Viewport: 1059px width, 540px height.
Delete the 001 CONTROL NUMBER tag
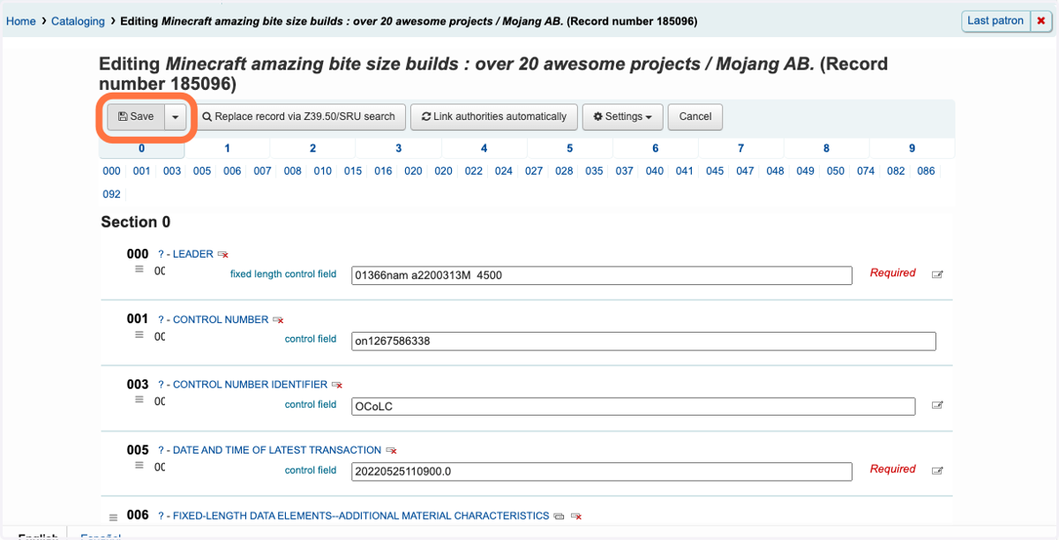tap(278, 320)
